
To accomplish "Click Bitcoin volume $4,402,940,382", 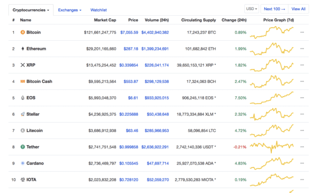I will (x=155, y=33).
